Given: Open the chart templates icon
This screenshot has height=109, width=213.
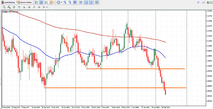Looking at the screenshot, I should [x=97, y=2].
